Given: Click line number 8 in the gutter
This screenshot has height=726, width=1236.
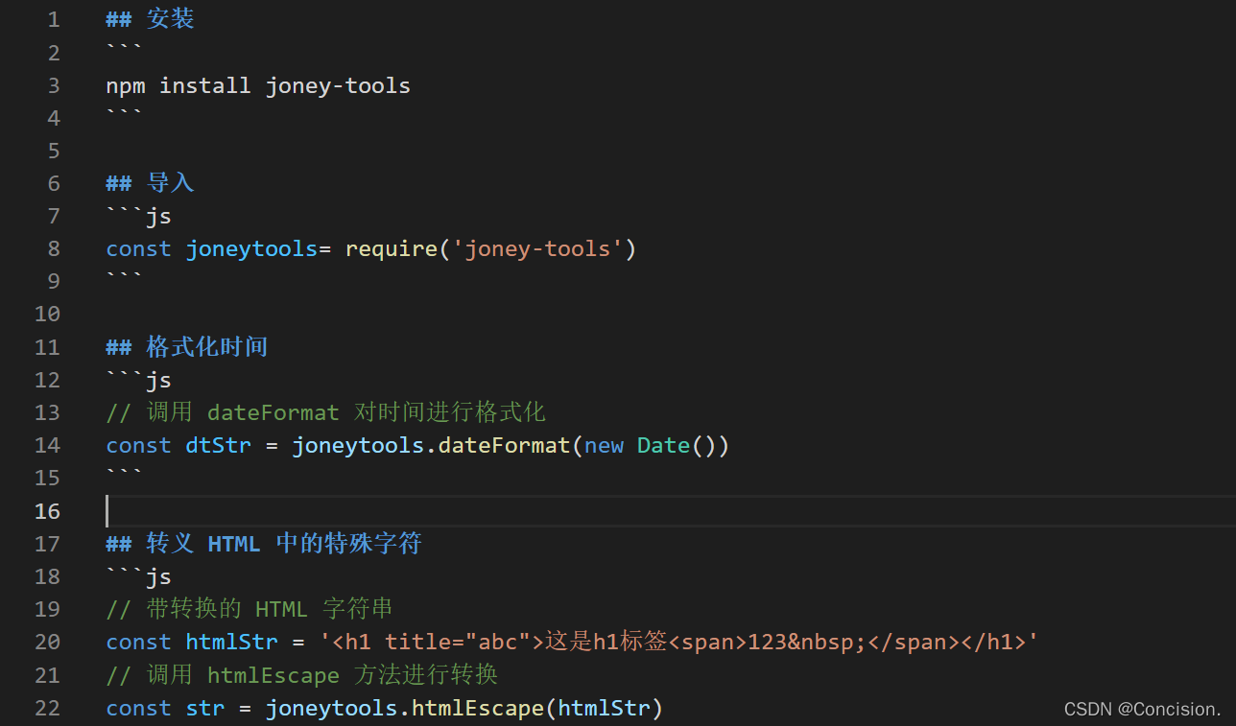Looking at the screenshot, I should coord(54,248).
